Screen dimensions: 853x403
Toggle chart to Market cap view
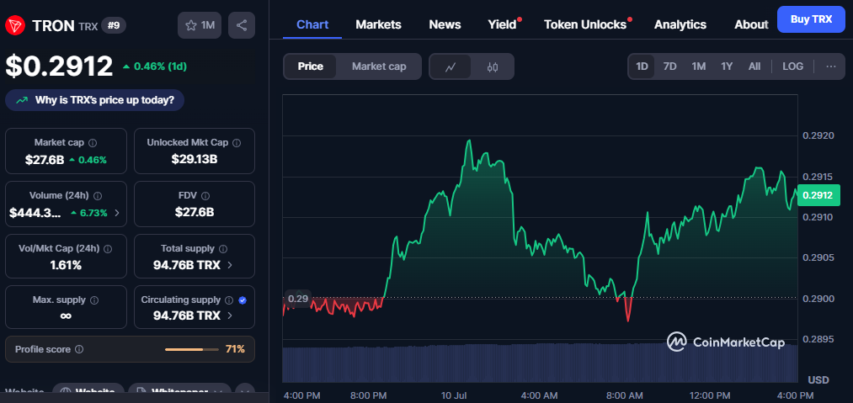379,66
